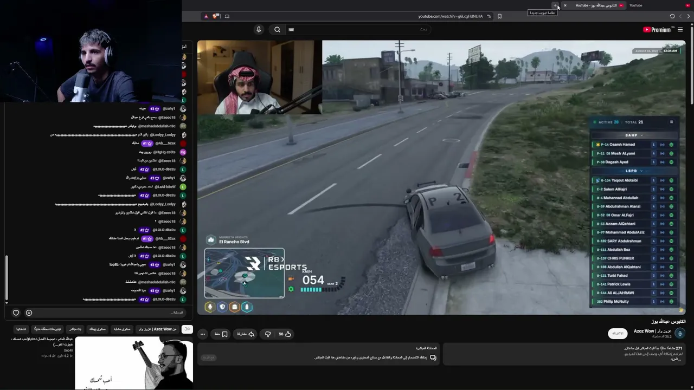Subscribe to the Azoz Wow channel

pos(618,333)
